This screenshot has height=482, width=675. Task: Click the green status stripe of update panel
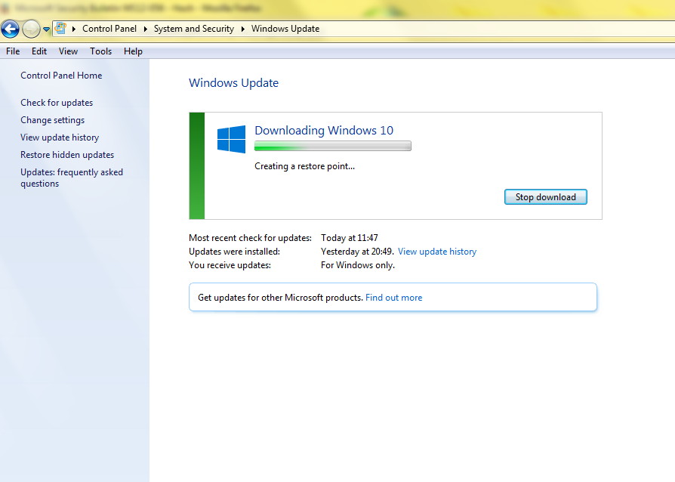click(x=197, y=166)
